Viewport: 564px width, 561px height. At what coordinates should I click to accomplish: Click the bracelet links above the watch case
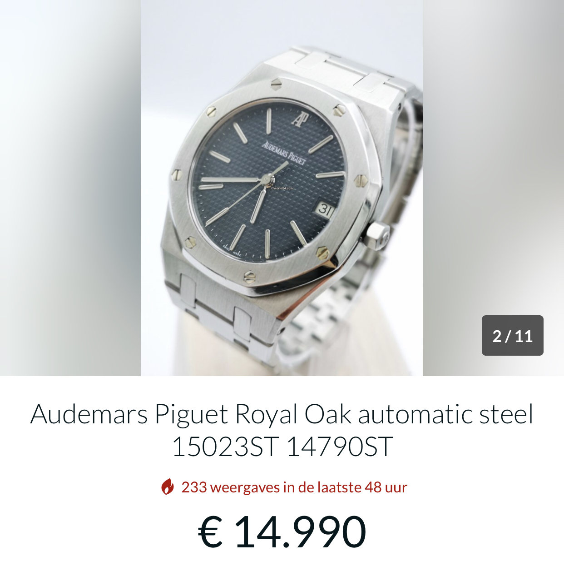tap(345, 73)
